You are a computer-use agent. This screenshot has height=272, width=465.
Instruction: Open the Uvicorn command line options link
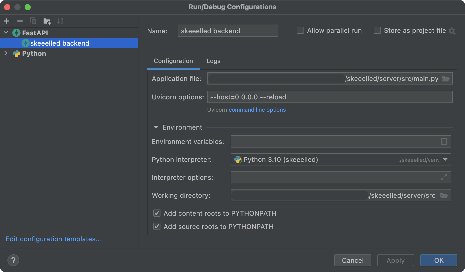[x=257, y=110]
